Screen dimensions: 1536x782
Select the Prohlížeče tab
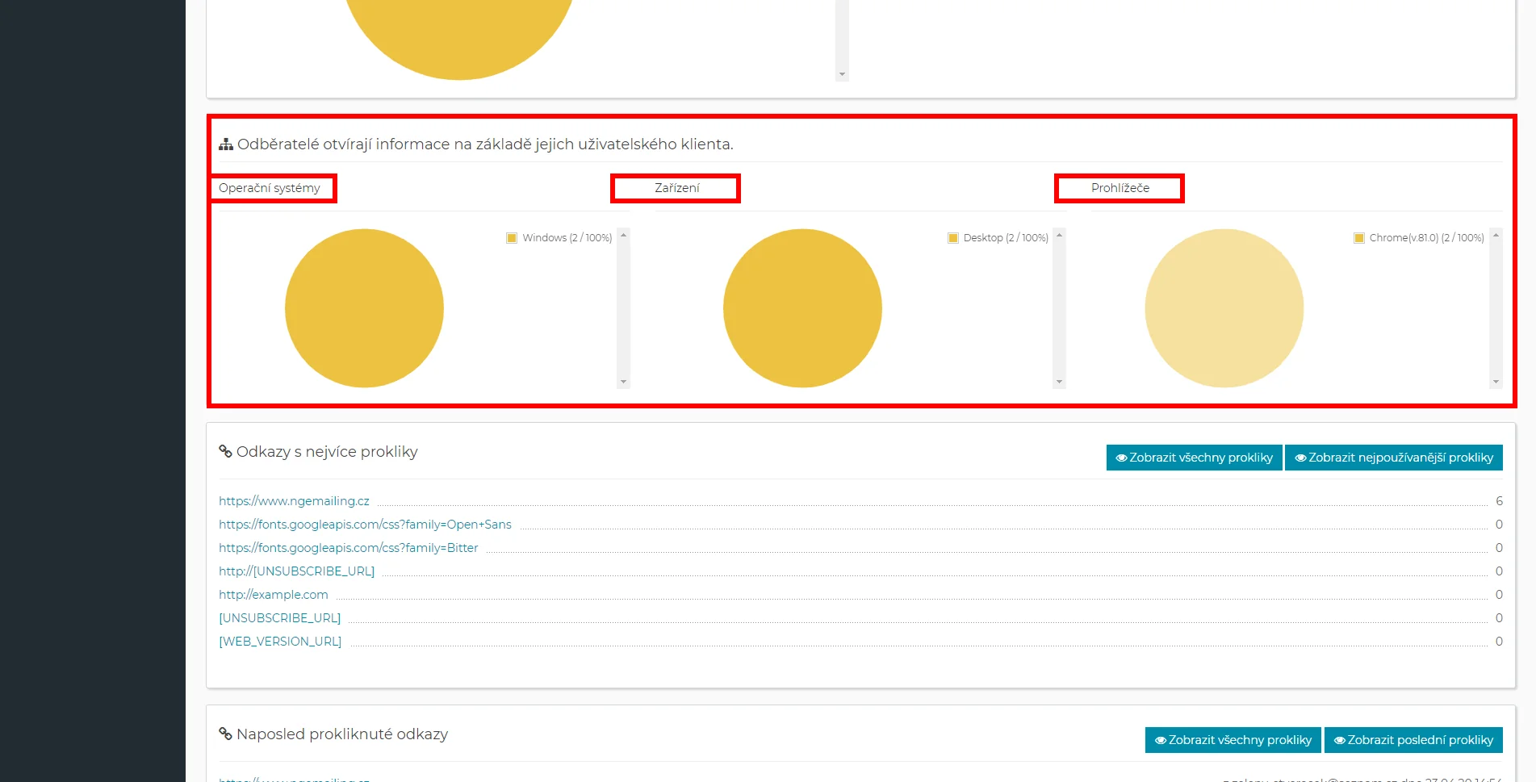(1120, 188)
